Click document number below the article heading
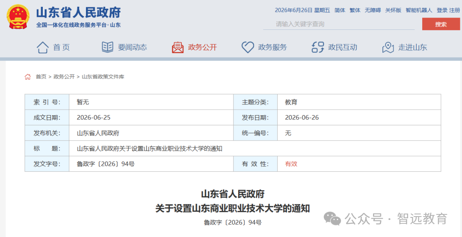 point(233,223)
